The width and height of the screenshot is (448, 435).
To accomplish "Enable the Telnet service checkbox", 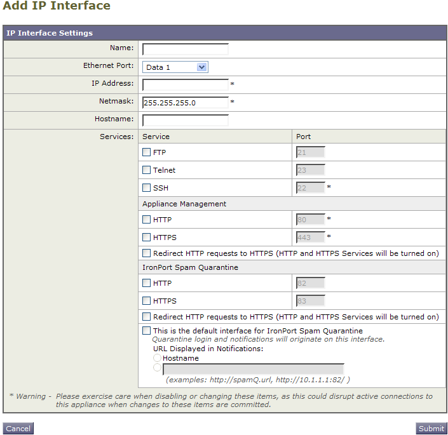I will [x=146, y=170].
